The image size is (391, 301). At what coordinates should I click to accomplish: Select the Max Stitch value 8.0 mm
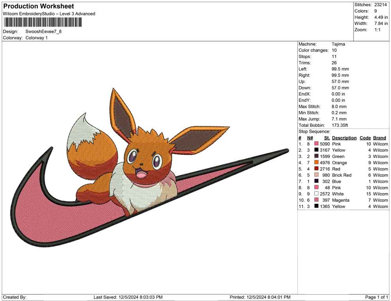point(339,107)
